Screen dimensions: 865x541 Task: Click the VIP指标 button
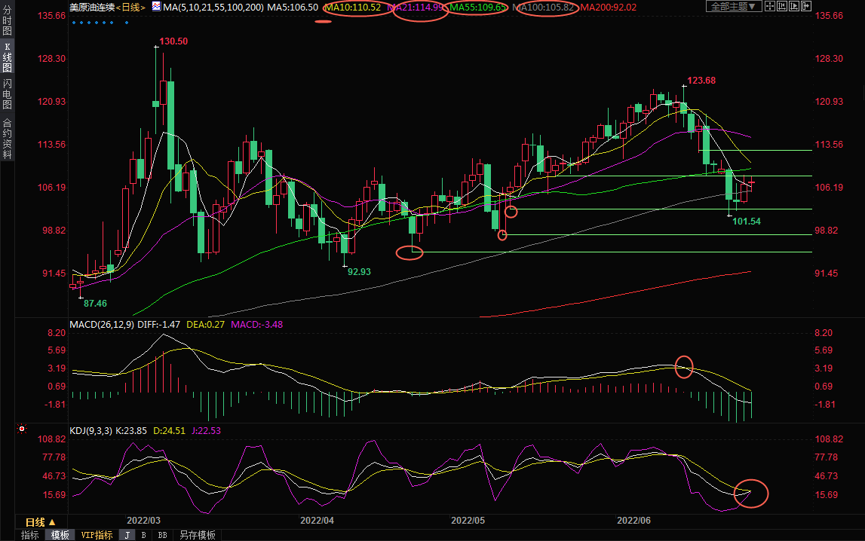tap(97, 535)
